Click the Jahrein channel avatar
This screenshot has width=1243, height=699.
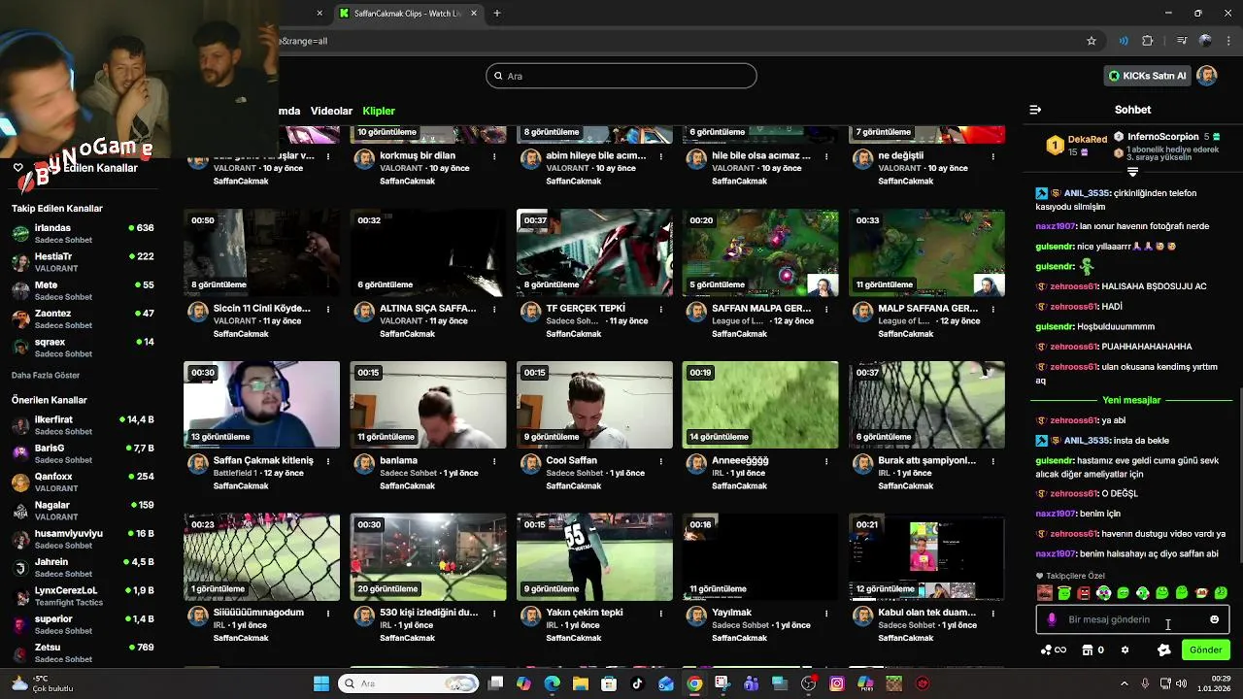(20, 567)
